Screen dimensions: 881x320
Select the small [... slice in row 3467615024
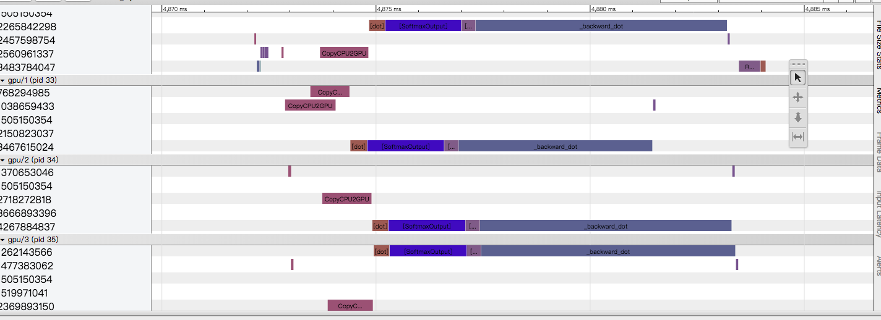pos(452,146)
